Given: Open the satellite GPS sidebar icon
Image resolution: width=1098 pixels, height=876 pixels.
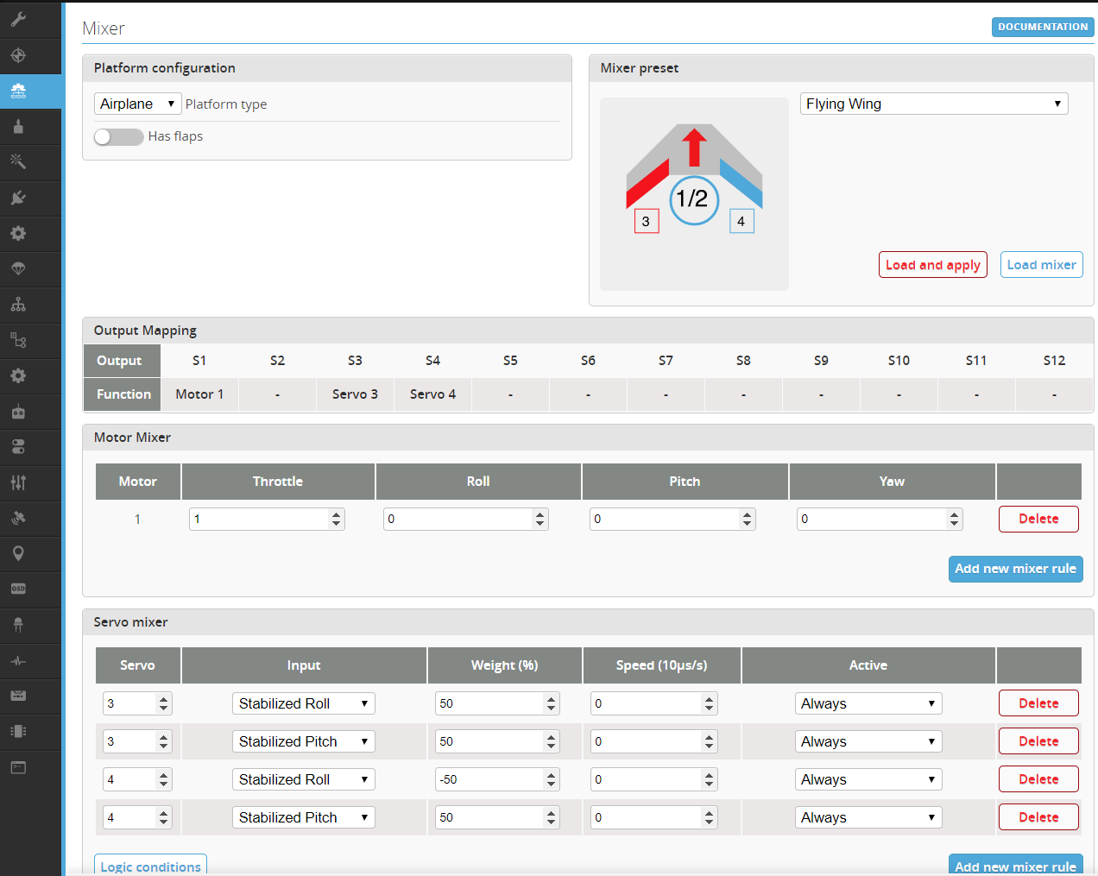Looking at the screenshot, I should (18, 518).
